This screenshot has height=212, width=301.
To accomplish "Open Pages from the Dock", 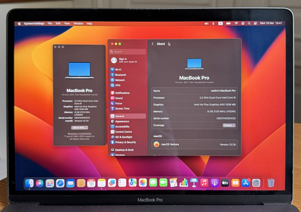I will 173,182.
